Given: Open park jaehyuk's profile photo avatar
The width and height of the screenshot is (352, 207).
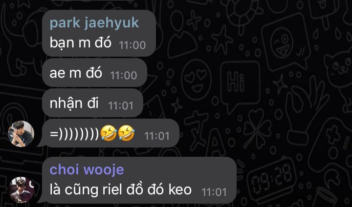Looking at the screenshot, I should pos(21,134).
